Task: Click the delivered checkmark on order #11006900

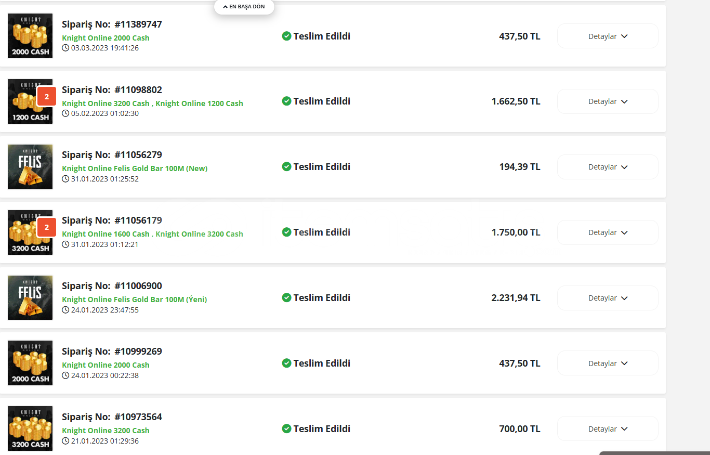Action: pyautogui.click(x=286, y=297)
